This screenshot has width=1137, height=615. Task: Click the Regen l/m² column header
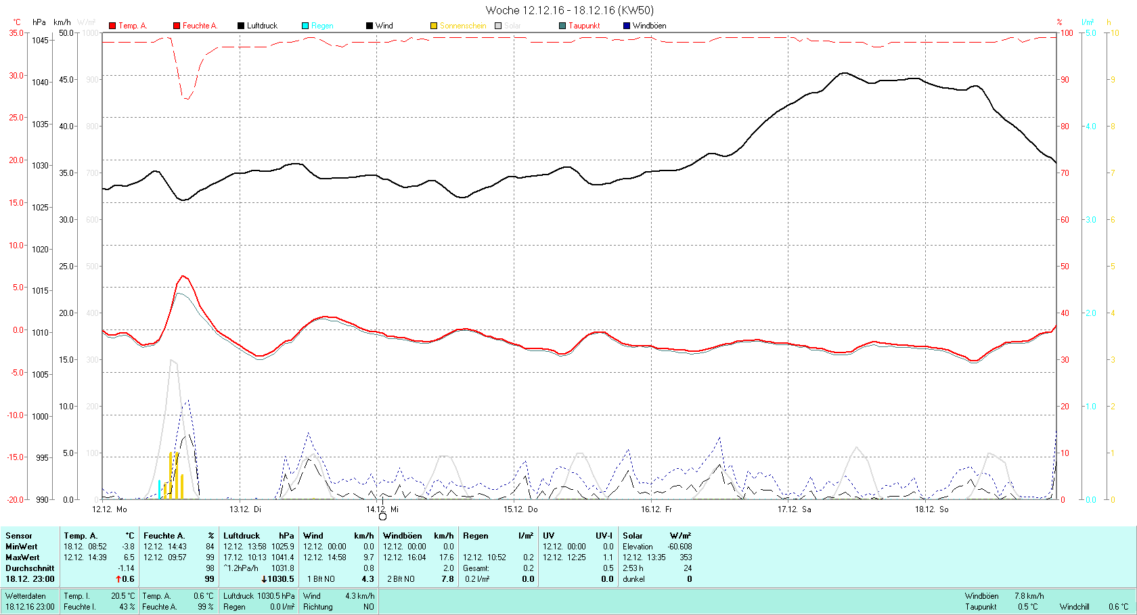pos(498,536)
